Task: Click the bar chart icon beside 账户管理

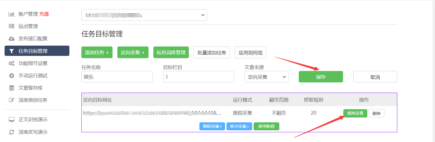Action: [x=11, y=14]
